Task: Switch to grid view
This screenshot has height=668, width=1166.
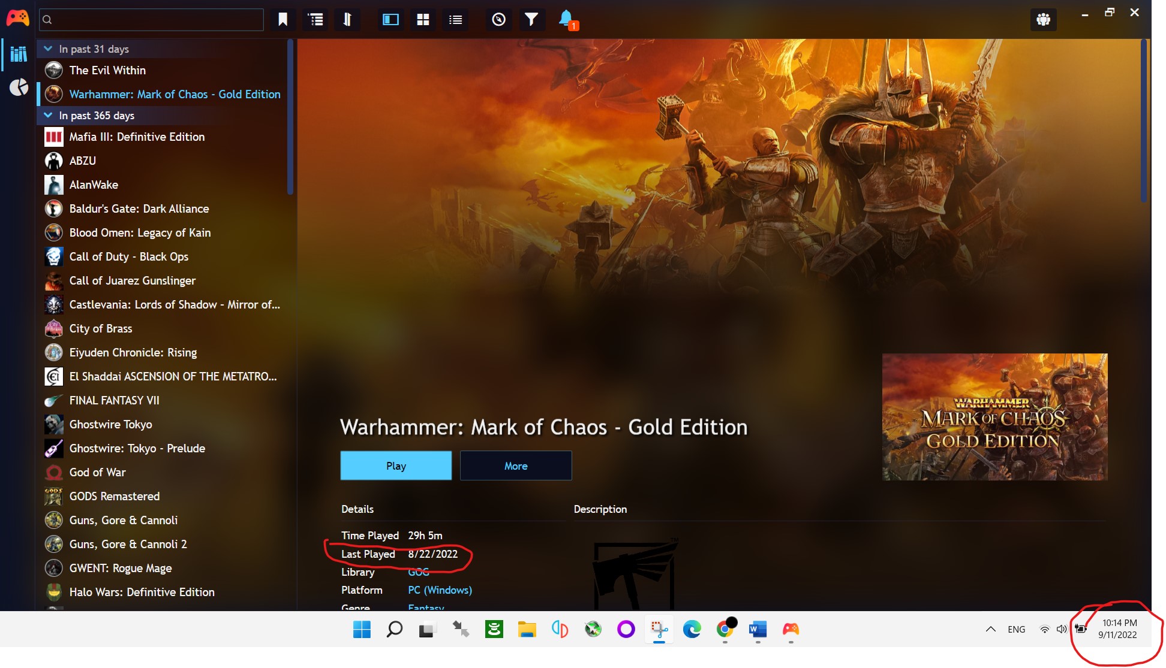Action: (423, 20)
